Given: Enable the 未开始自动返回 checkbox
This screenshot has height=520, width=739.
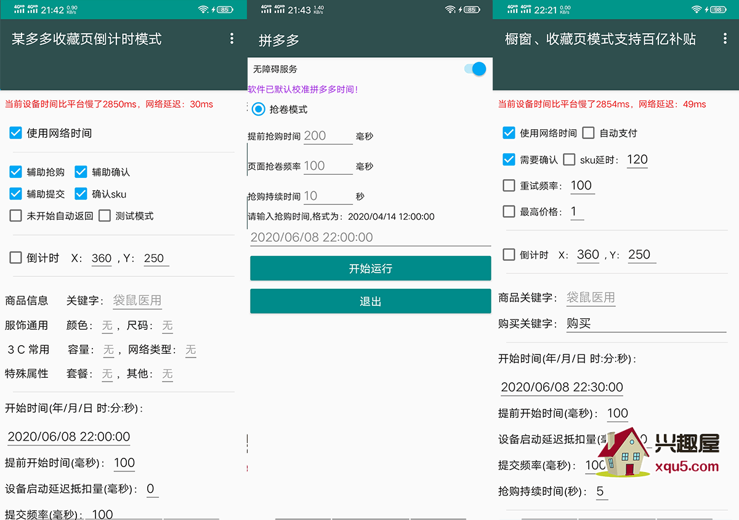Looking at the screenshot, I should [15, 216].
